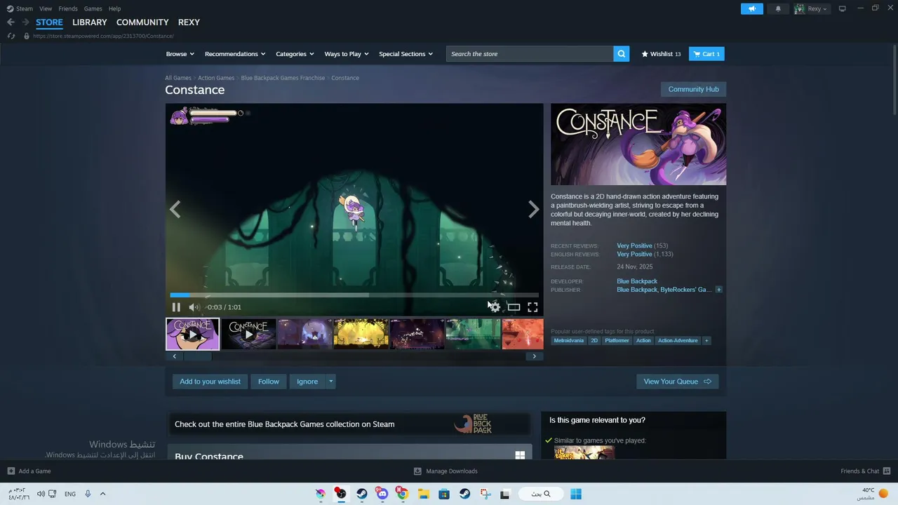
Task: Open the shopping Cart
Action: 706,54
